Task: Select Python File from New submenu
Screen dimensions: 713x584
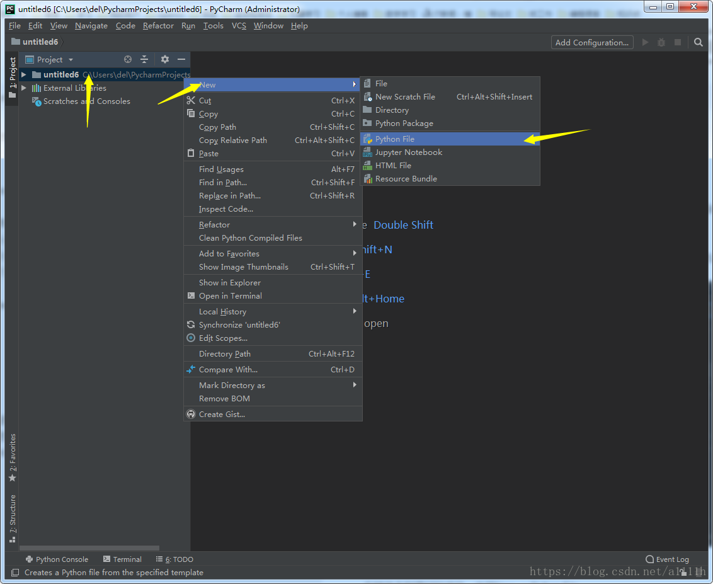Action: pos(450,139)
